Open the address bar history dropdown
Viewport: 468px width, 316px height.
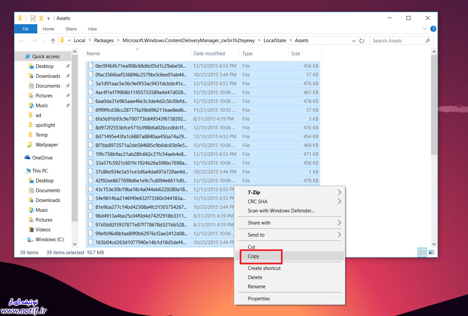click(353, 41)
